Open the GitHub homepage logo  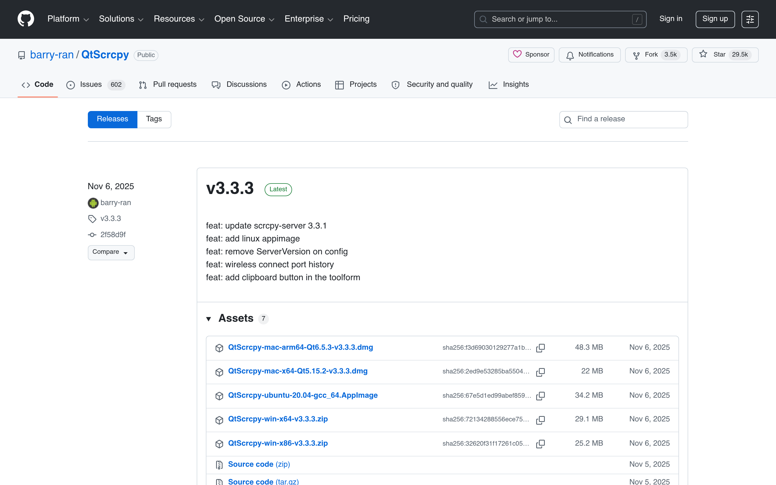click(26, 19)
